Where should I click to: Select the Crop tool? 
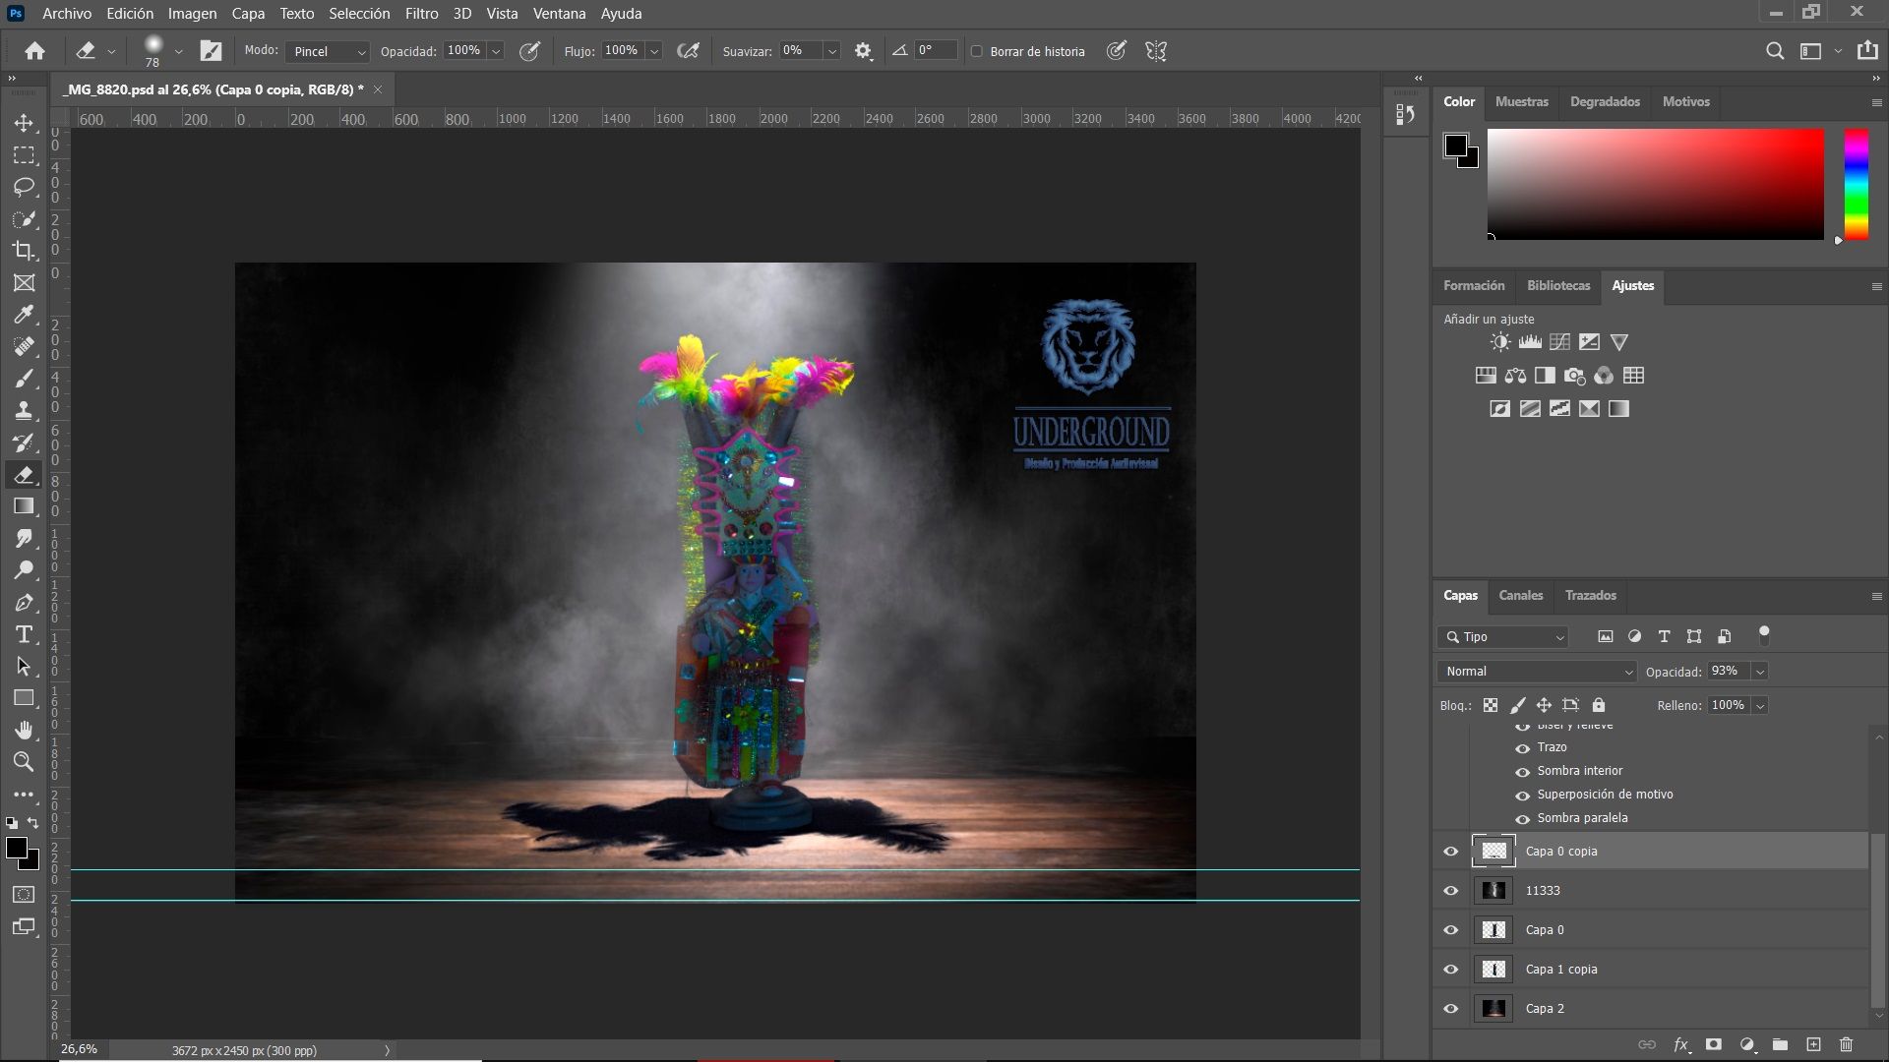(24, 251)
